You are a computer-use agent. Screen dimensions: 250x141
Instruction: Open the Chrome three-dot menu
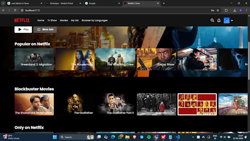pyautogui.click(x=246, y=10)
